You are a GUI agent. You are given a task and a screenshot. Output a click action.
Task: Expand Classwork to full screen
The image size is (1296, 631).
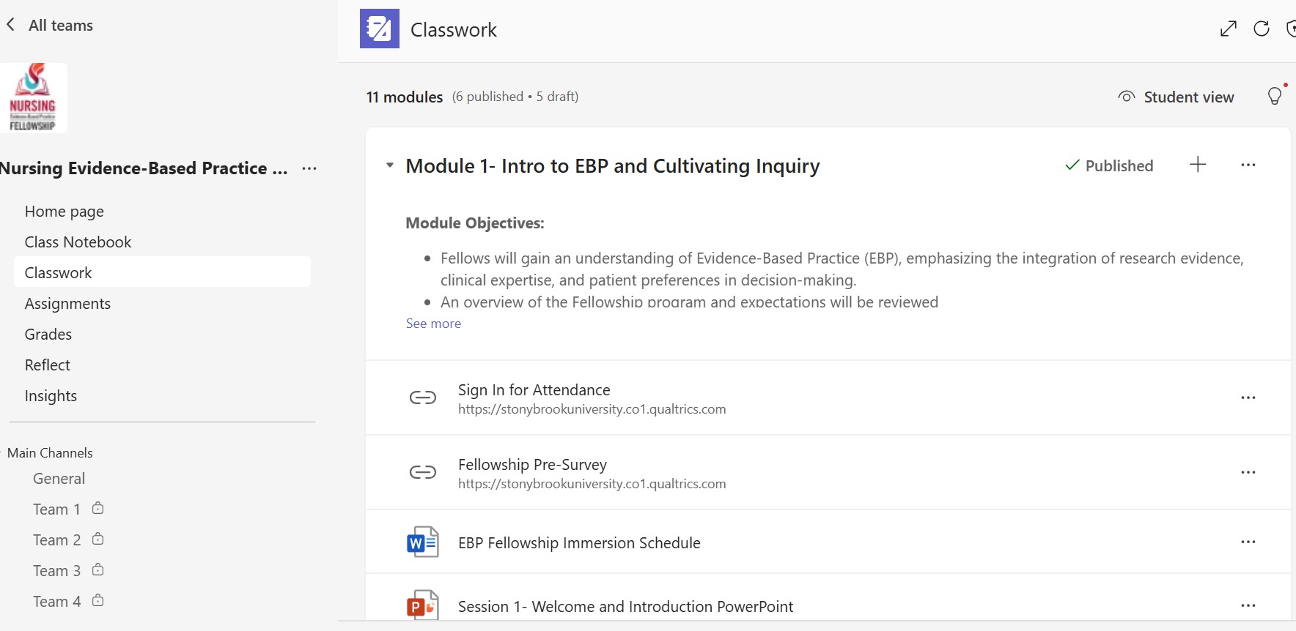(1229, 29)
